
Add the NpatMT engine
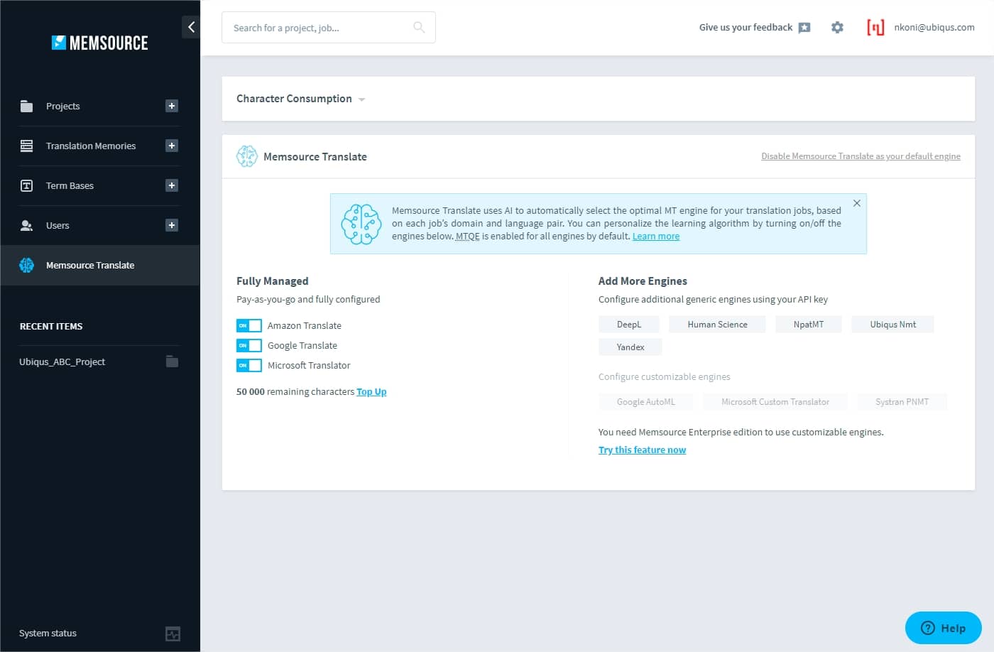809,325
